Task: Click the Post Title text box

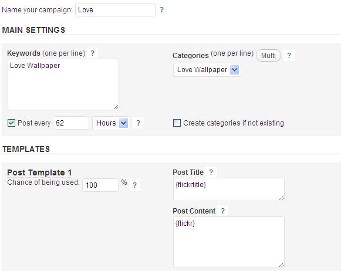Action: pyautogui.click(x=229, y=189)
